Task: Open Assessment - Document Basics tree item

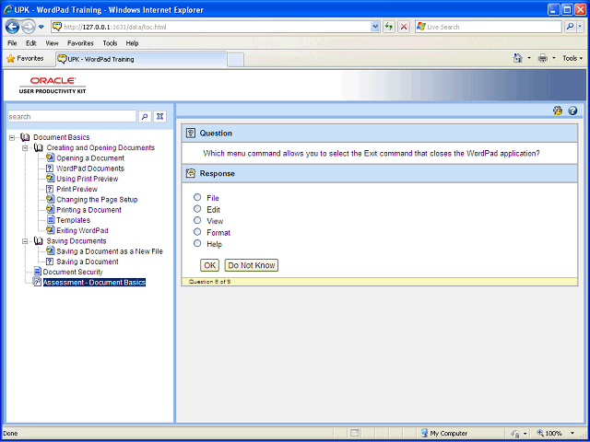Action: point(94,283)
